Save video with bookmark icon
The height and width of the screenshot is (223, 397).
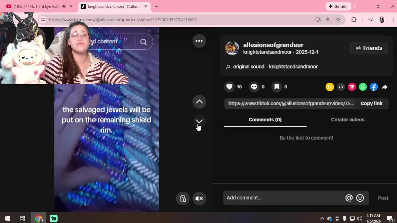277,87
